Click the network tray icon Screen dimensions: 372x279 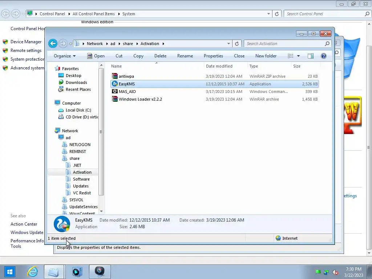(x=327, y=272)
